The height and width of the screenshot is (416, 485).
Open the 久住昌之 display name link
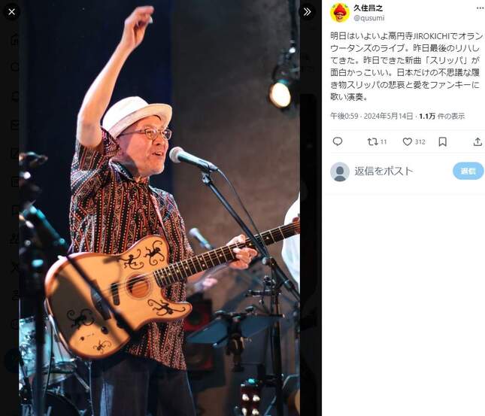click(368, 8)
